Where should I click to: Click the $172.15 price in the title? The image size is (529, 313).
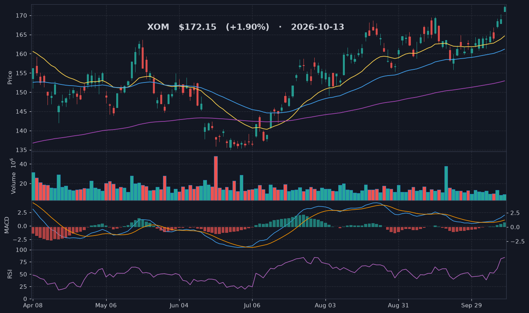pyautogui.click(x=197, y=27)
